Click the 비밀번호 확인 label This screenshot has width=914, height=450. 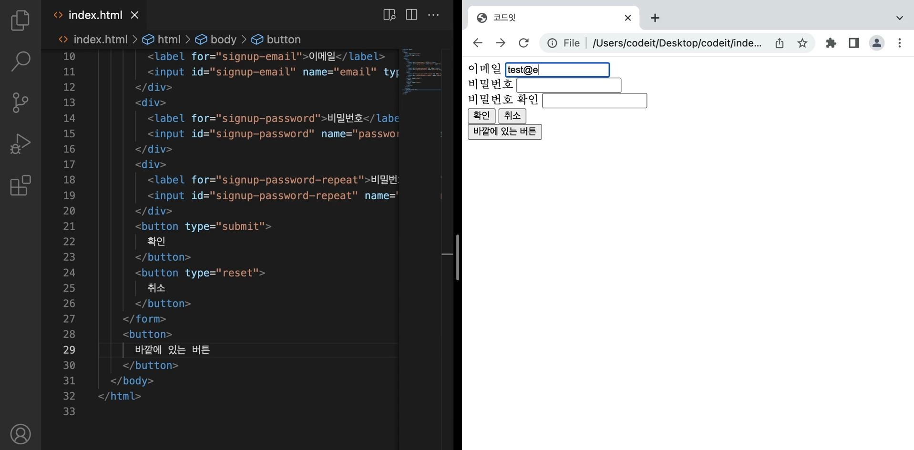click(x=503, y=100)
